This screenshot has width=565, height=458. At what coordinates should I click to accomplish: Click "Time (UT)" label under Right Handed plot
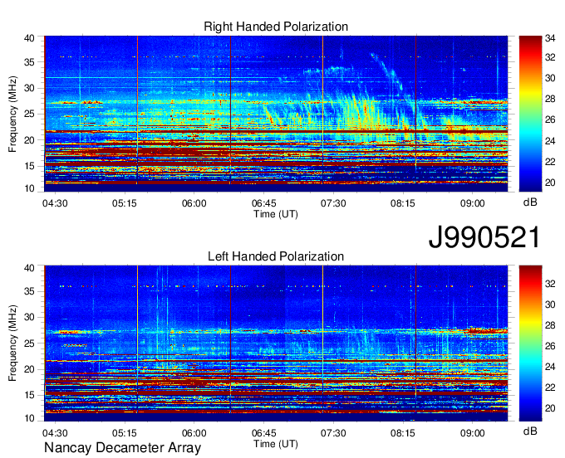coord(276,214)
